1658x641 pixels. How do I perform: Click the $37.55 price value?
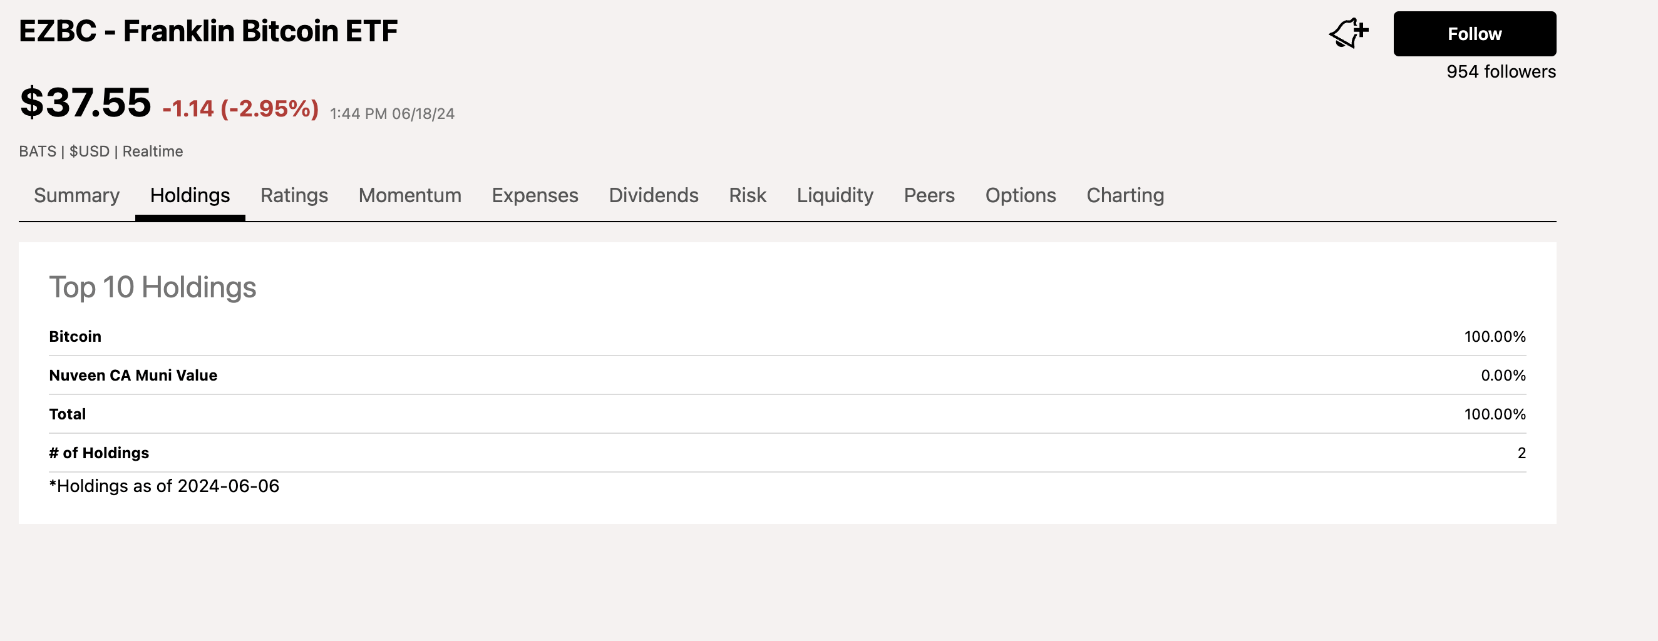pos(86,103)
